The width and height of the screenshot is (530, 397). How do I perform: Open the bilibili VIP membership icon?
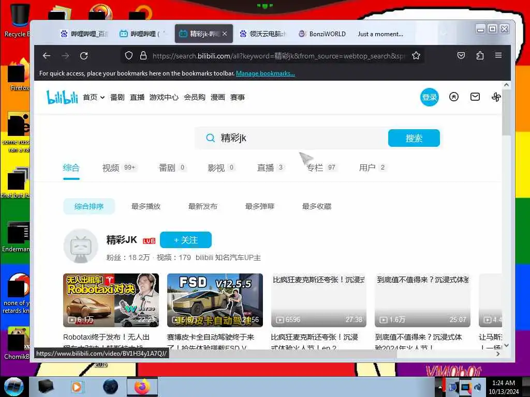tap(453, 97)
